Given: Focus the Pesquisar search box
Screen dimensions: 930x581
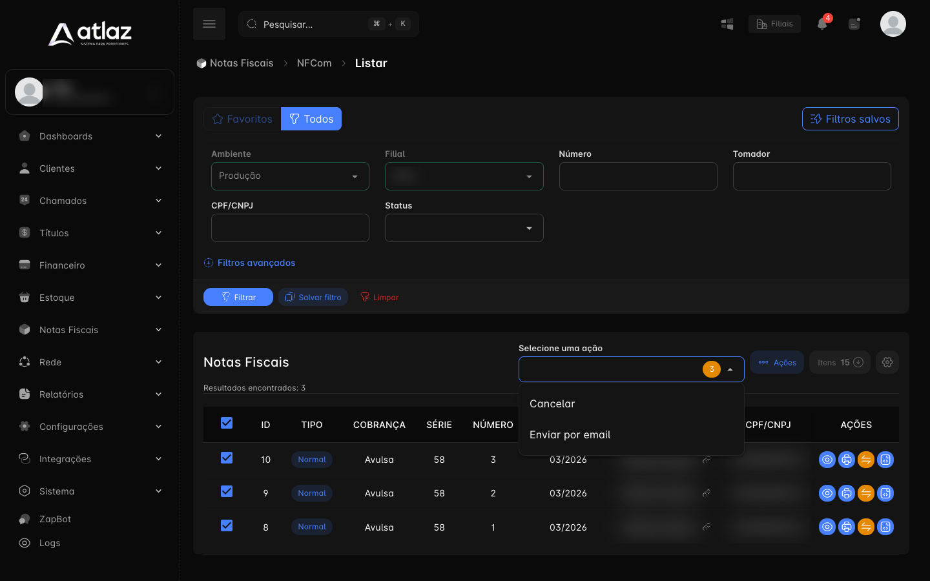Looking at the screenshot, I should pyautogui.click(x=329, y=24).
